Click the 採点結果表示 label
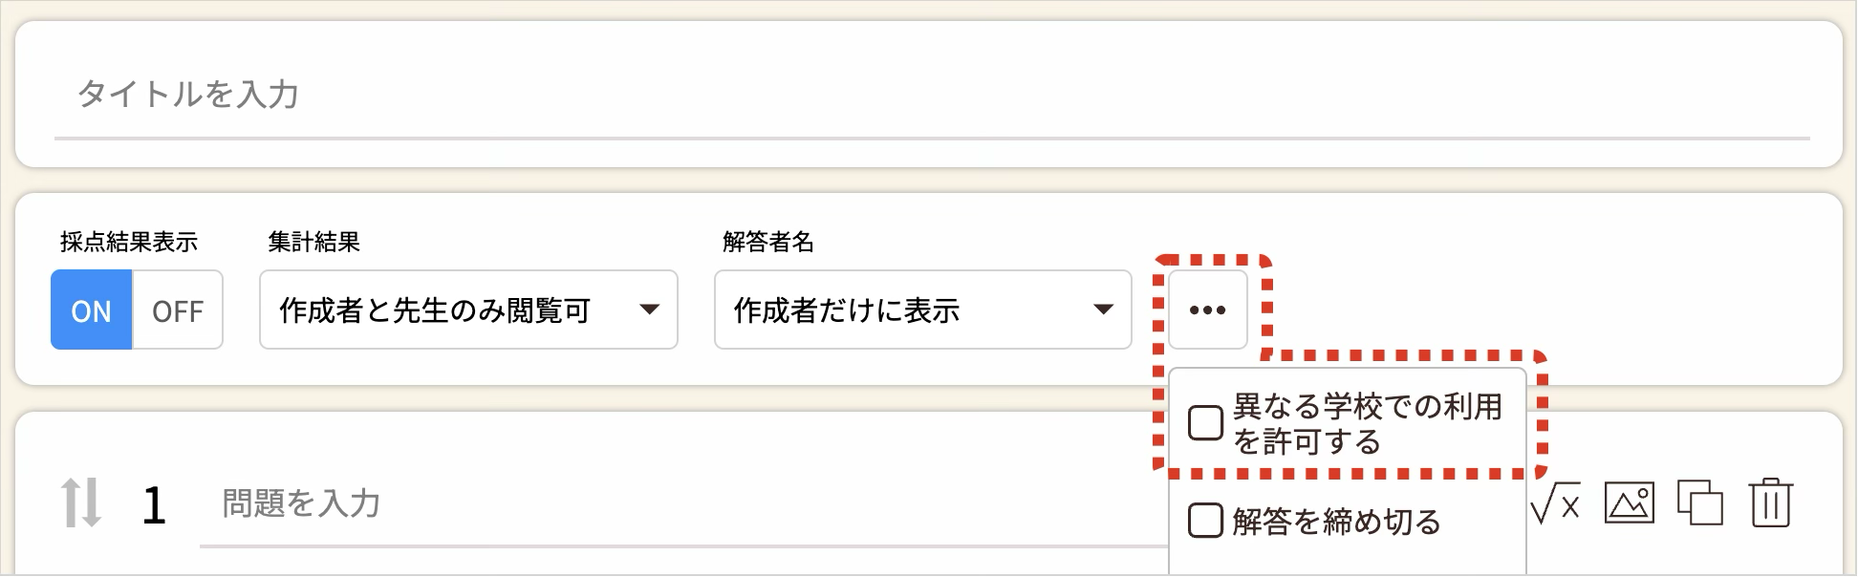This screenshot has height=577, width=1858. click(x=128, y=243)
